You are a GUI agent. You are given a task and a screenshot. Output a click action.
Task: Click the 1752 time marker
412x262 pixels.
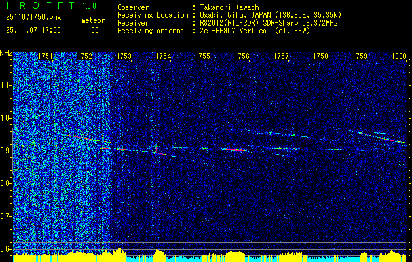coord(85,56)
